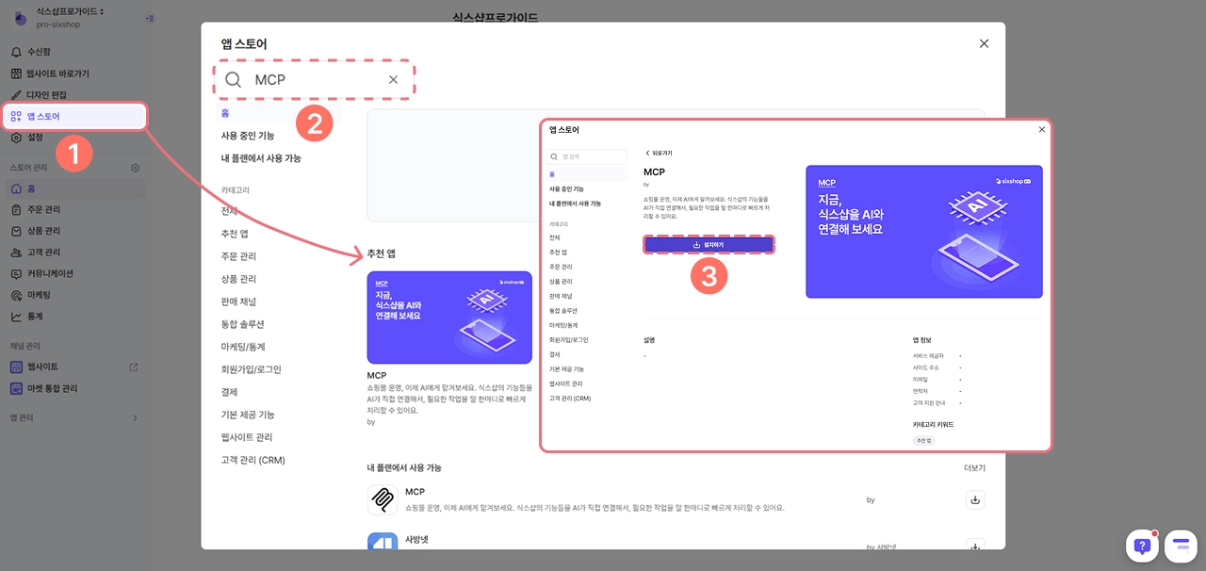Click 설치하기 button in MCP detail
Screen dimensions: 1206x571
(x=709, y=244)
